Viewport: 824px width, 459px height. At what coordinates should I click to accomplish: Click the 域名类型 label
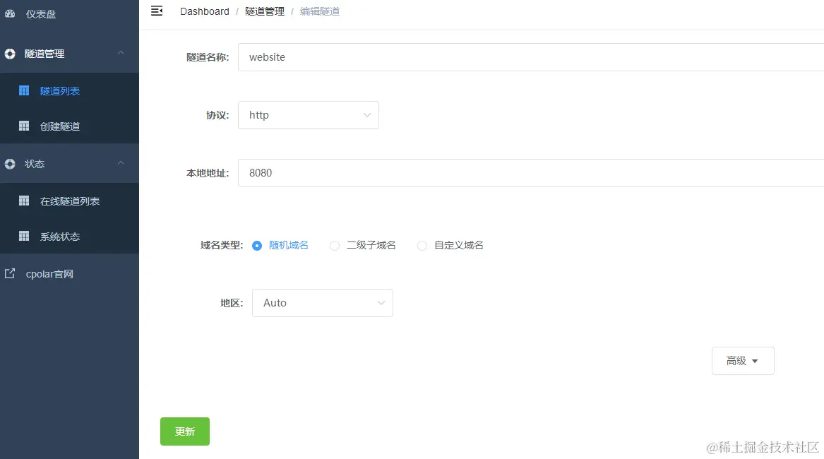coord(221,246)
